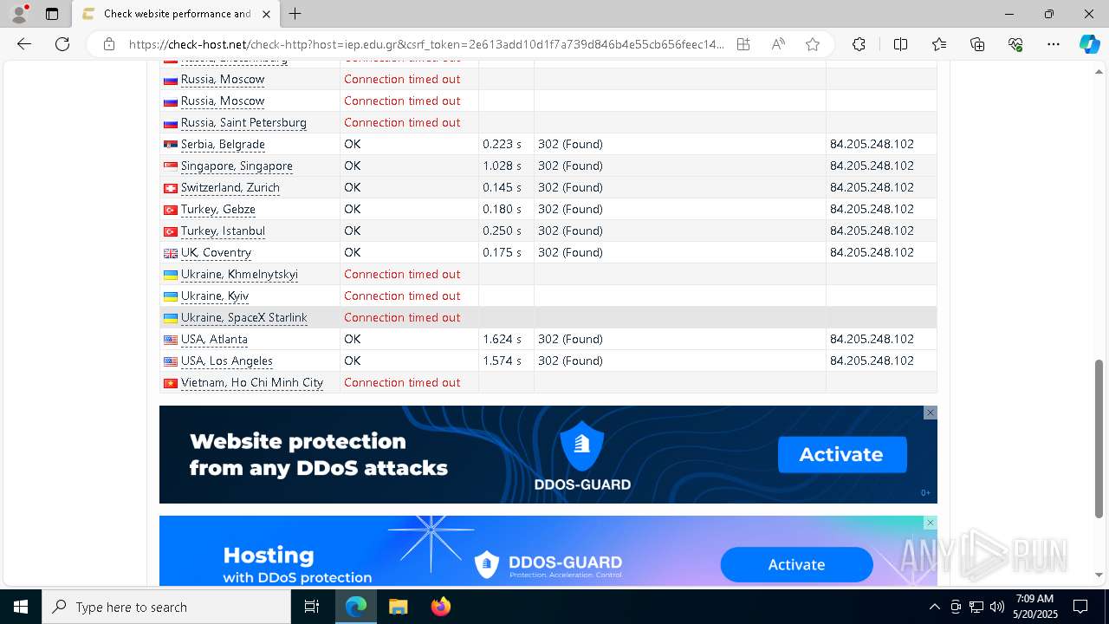Open the Ukraine, Kyiv node link

214,296
